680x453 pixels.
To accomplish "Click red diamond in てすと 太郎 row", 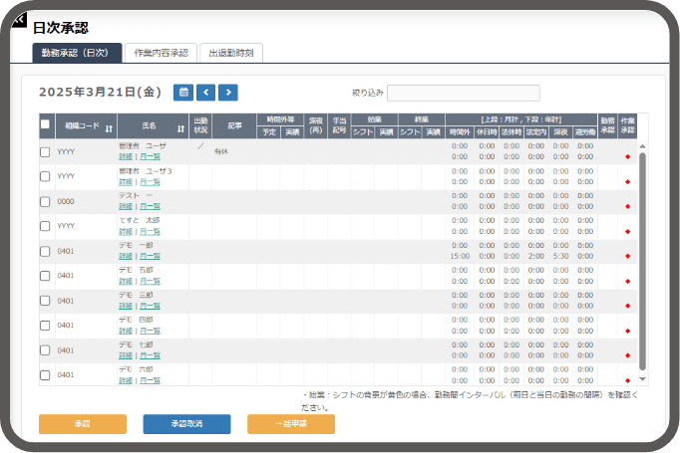I will pos(627,232).
